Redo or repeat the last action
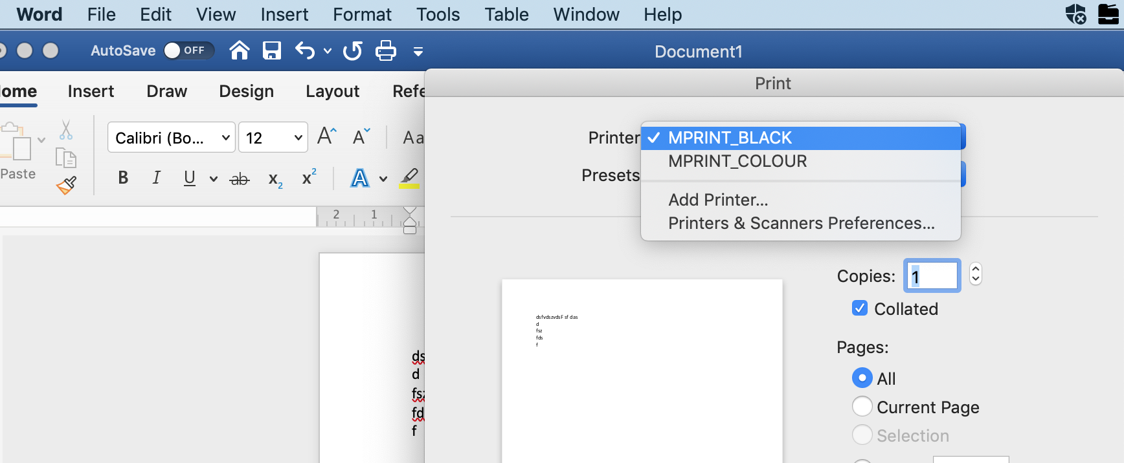1124x463 pixels. point(353,50)
